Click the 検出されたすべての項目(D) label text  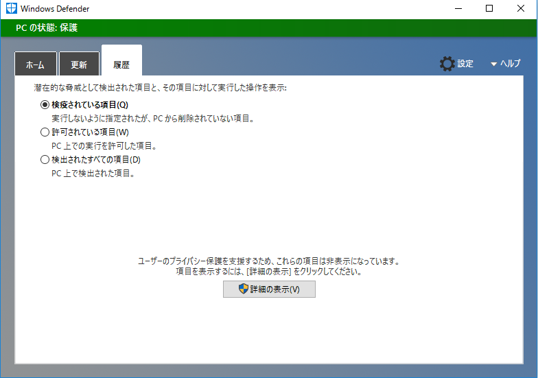click(x=95, y=160)
